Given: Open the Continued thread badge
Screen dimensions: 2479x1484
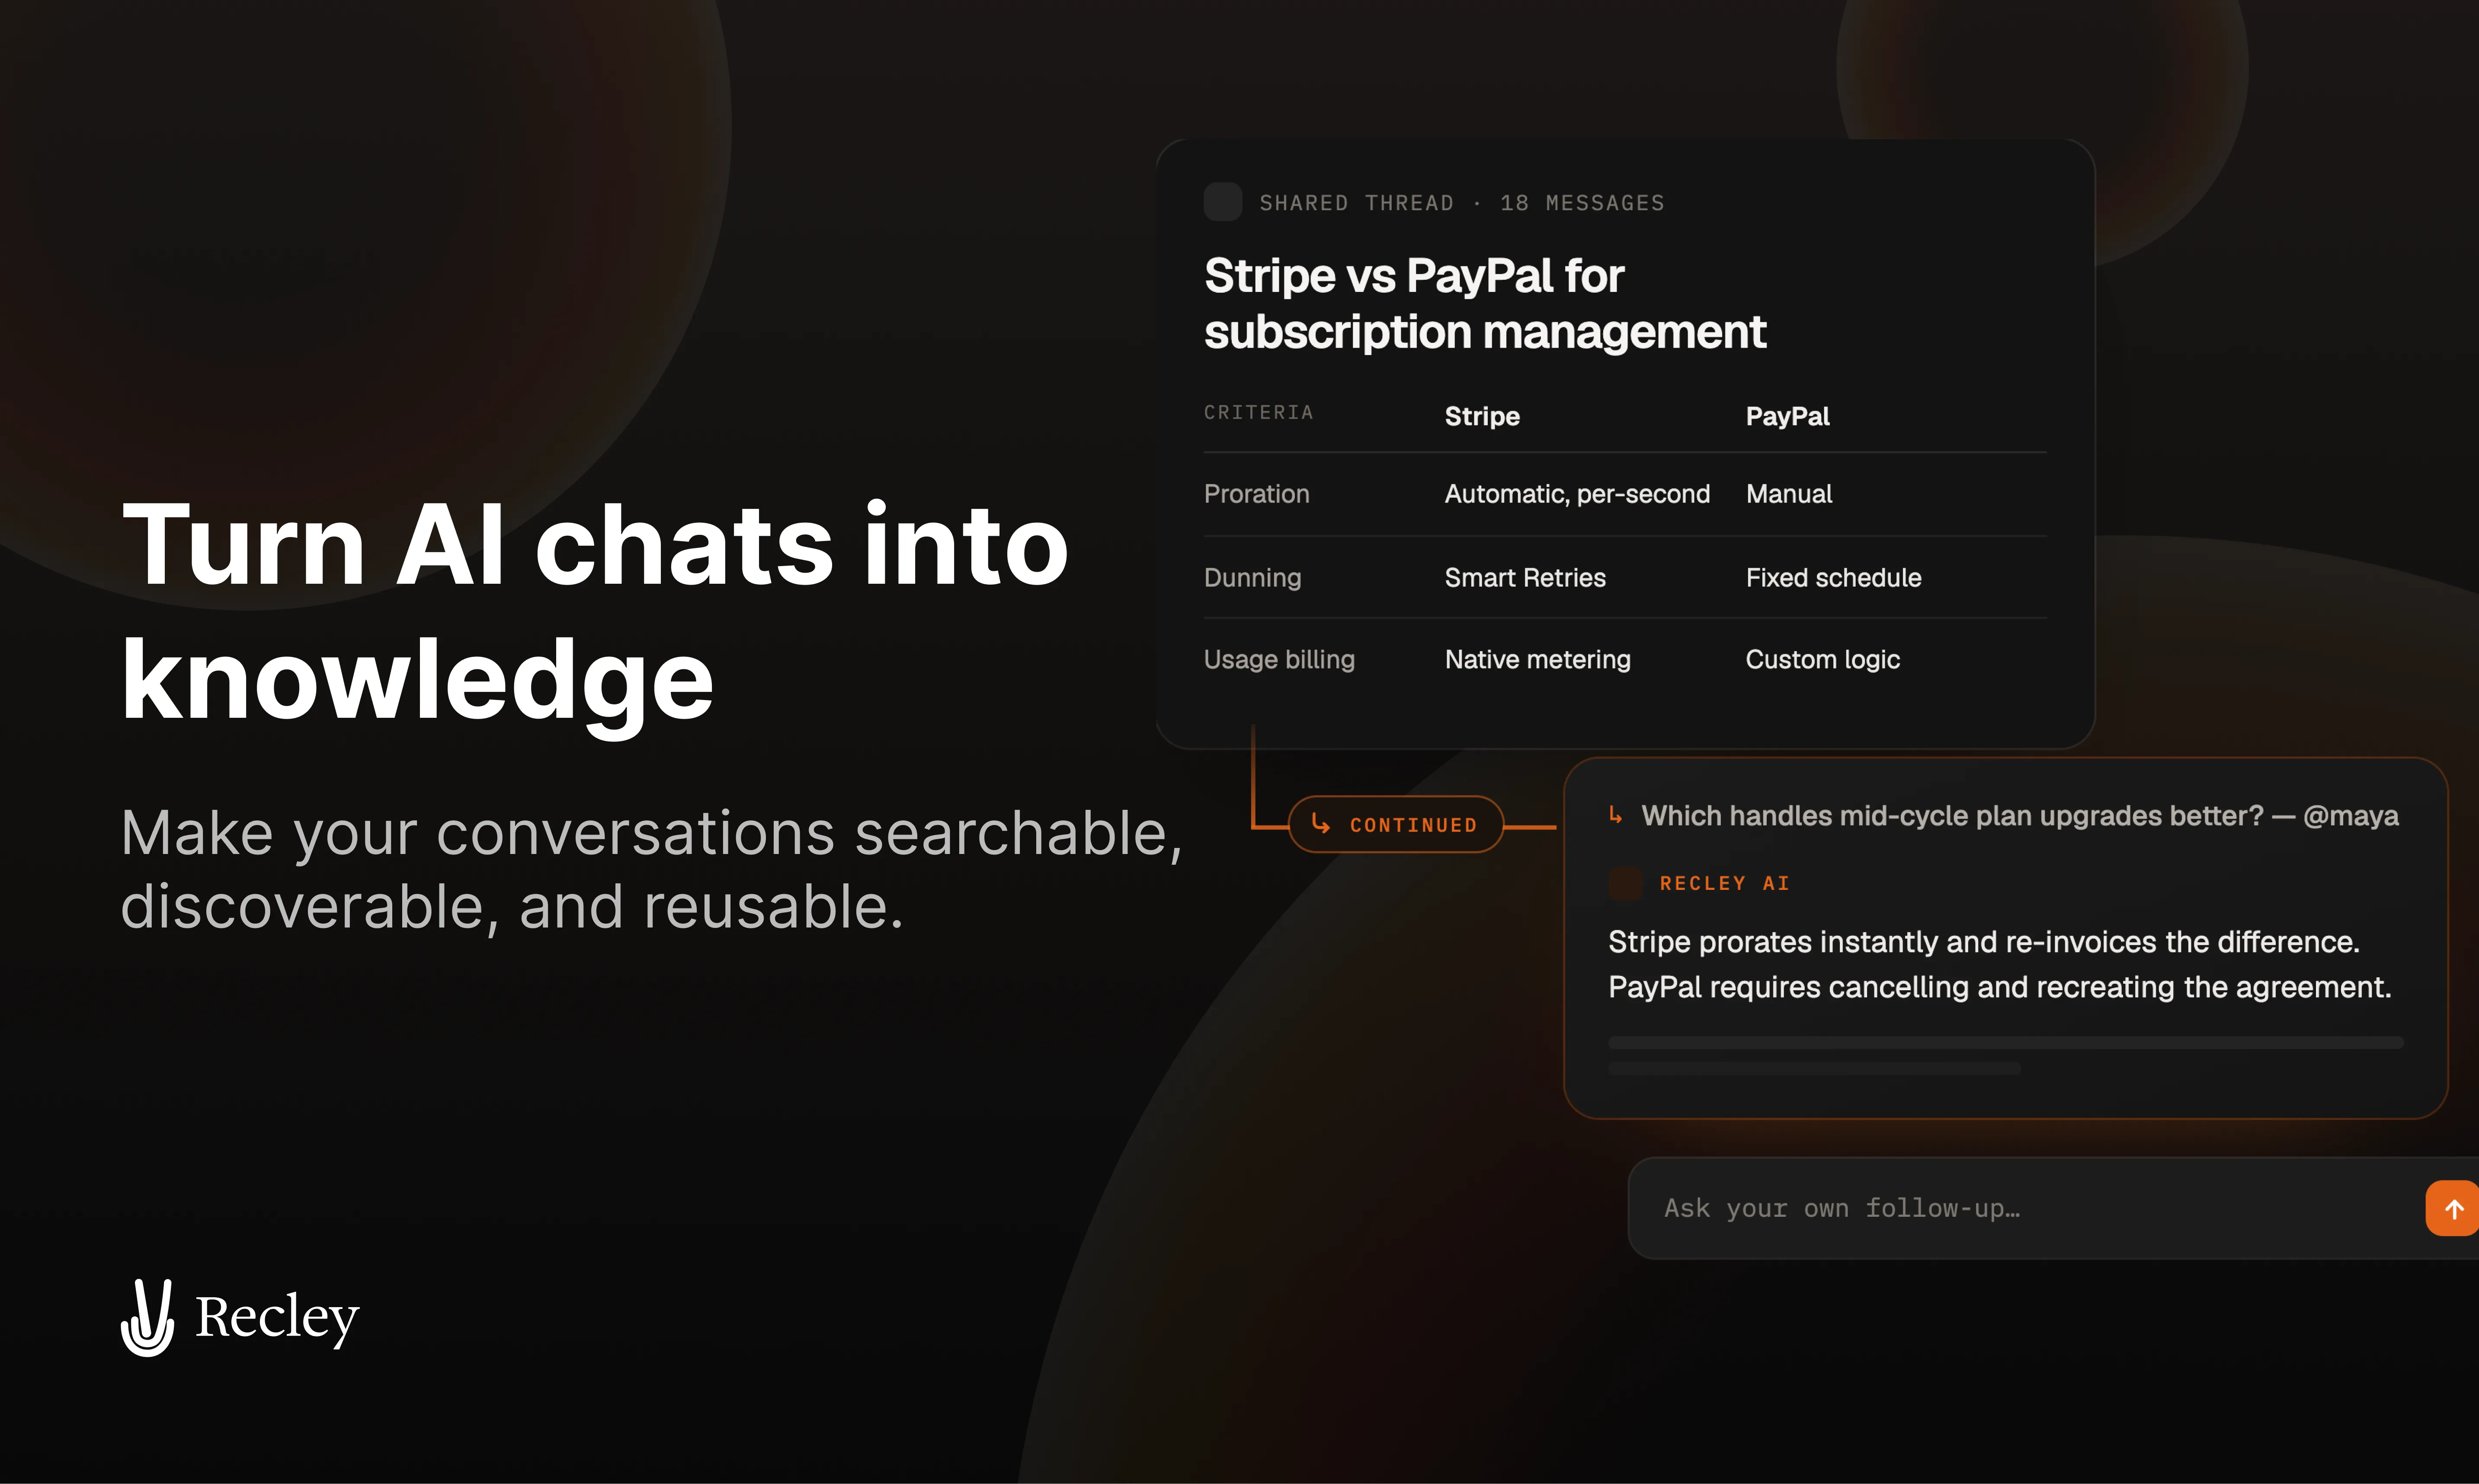Looking at the screenshot, I should pyautogui.click(x=1395, y=824).
